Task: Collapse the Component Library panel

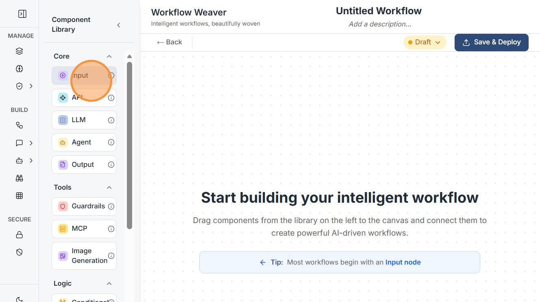Action: [x=119, y=25]
